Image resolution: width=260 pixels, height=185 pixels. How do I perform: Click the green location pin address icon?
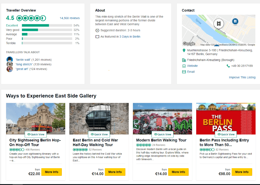pyautogui.click(x=184, y=50)
